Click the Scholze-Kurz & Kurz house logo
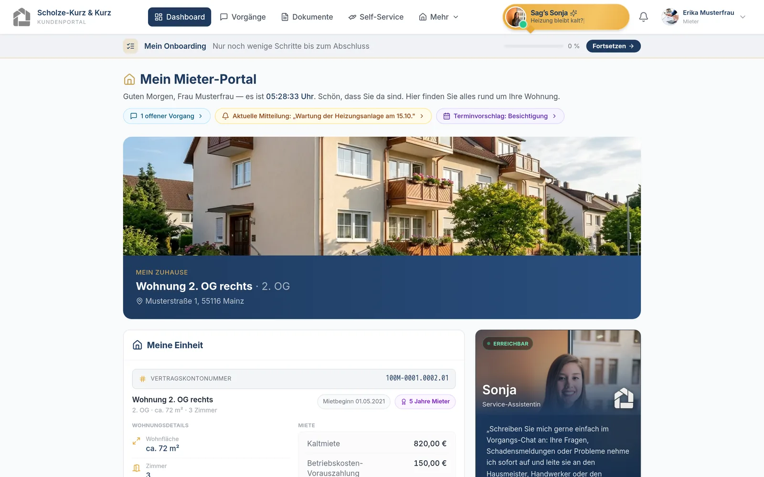 [21, 17]
